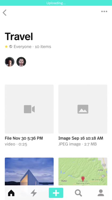Open File Nov 30 5:36 PM title

pyautogui.click(x=24, y=138)
